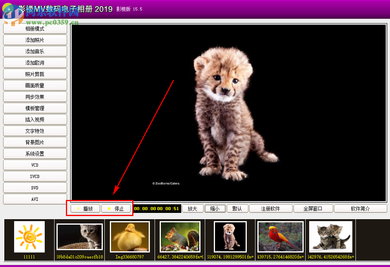Viewport: 390px width, 267px height.
Task: Click 注册软件 (Register Software)
Action: tap(271, 208)
